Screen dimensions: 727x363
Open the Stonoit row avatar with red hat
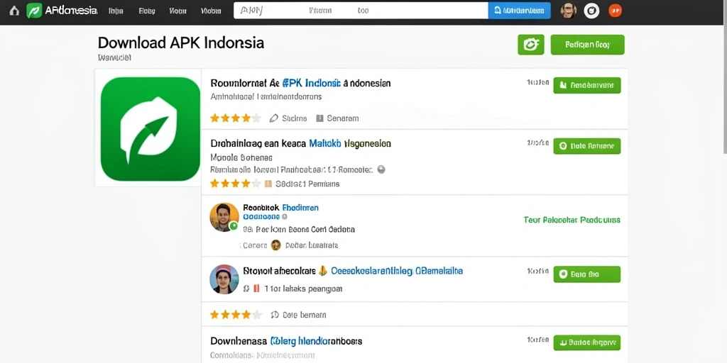pyautogui.click(x=224, y=279)
